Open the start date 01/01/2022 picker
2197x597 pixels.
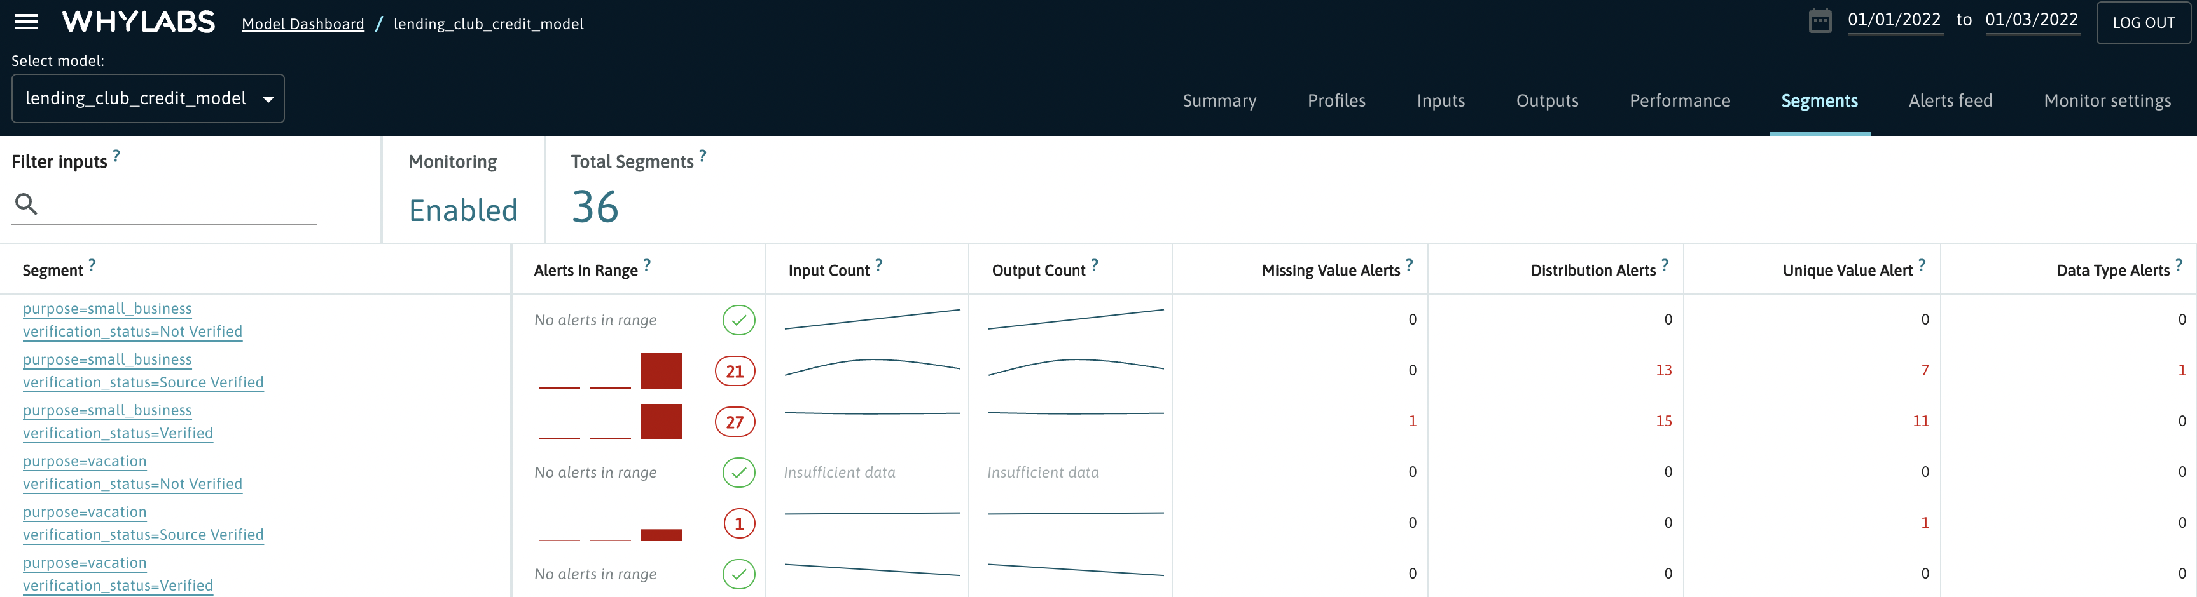[x=1894, y=20]
